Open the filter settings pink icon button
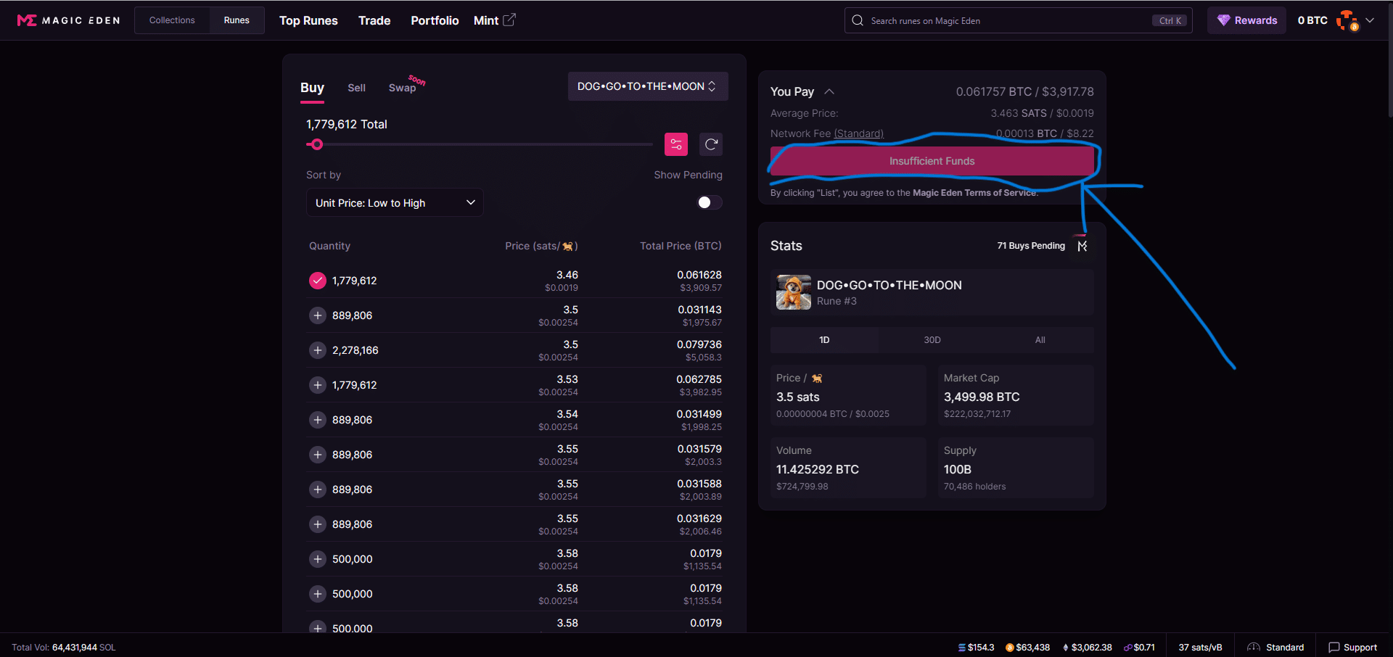Screen dimensions: 1393x657 (676, 144)
